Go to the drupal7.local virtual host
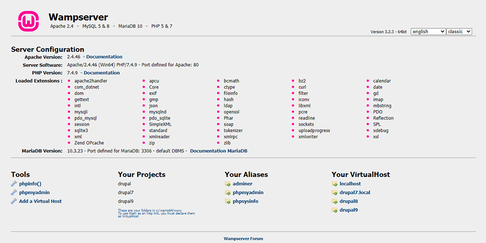This screenshot has height=243, width=486. click(355, 193)
